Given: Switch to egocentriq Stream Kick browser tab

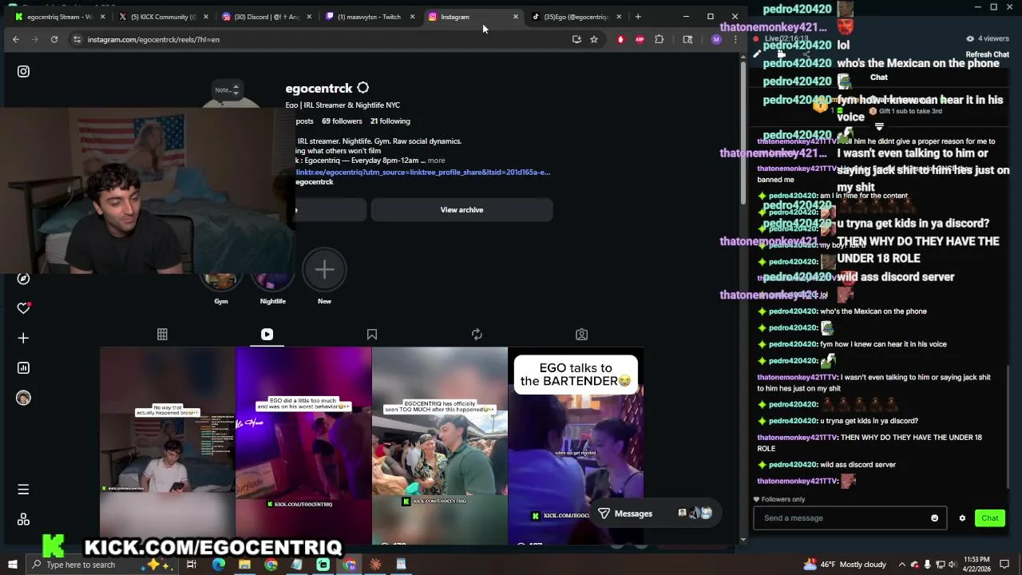Looking at the screenshot, I should 60,17.
